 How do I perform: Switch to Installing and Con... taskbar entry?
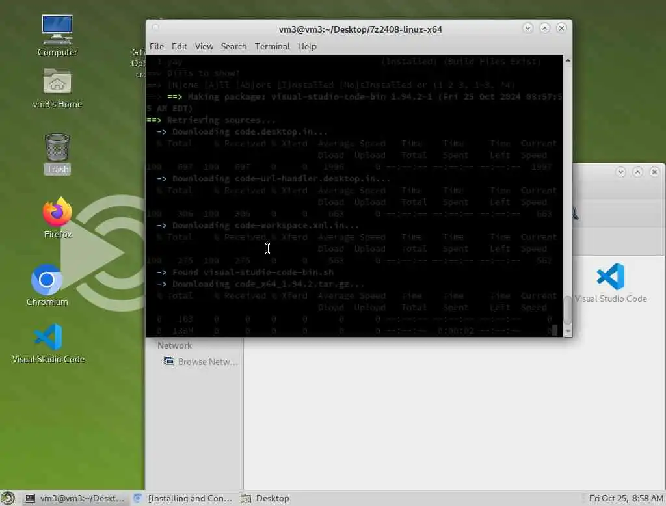pos(183,498)
